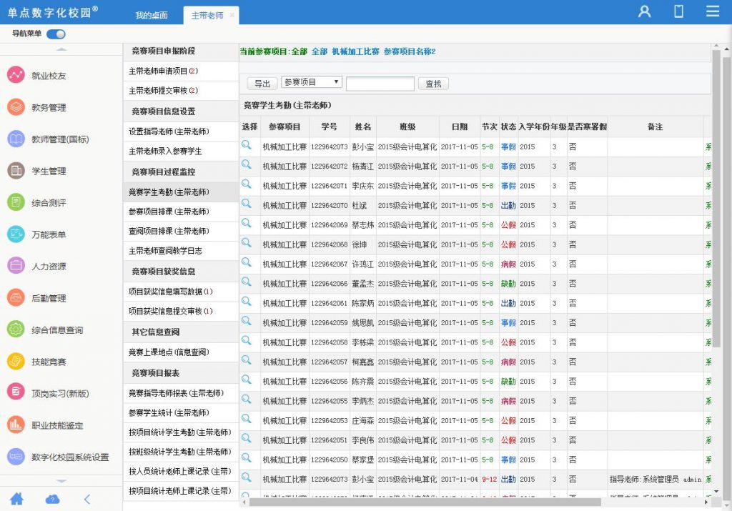The width and height of the screenshot is (732, 511).
Task: Open 项目获奖信息提交审核 menu item
Action: [181, 312]
